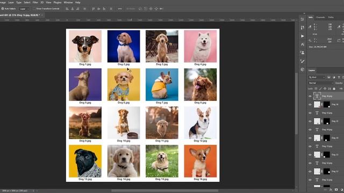Open the Brushes panel icon
This screenshot has height=193, width=344.
point(303,61)
